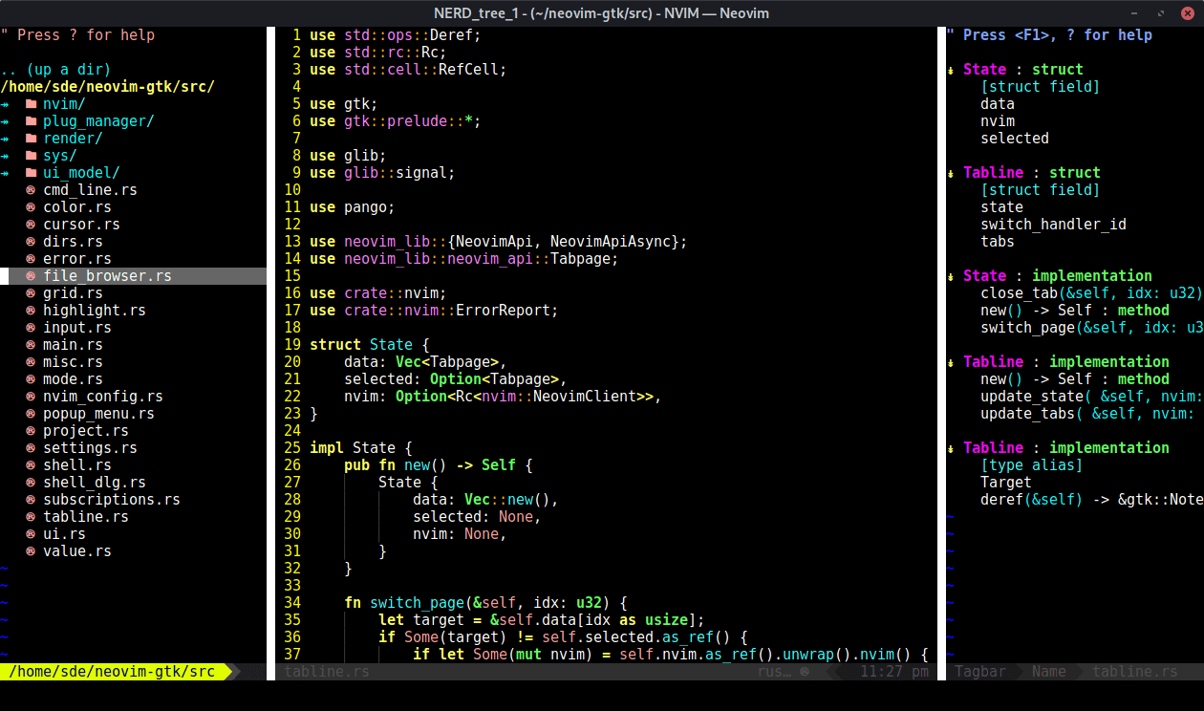The image size is (1204, 711).
Task: Jump to close_tab(&self, idx: u32) tag
Action: point(1091,293)
